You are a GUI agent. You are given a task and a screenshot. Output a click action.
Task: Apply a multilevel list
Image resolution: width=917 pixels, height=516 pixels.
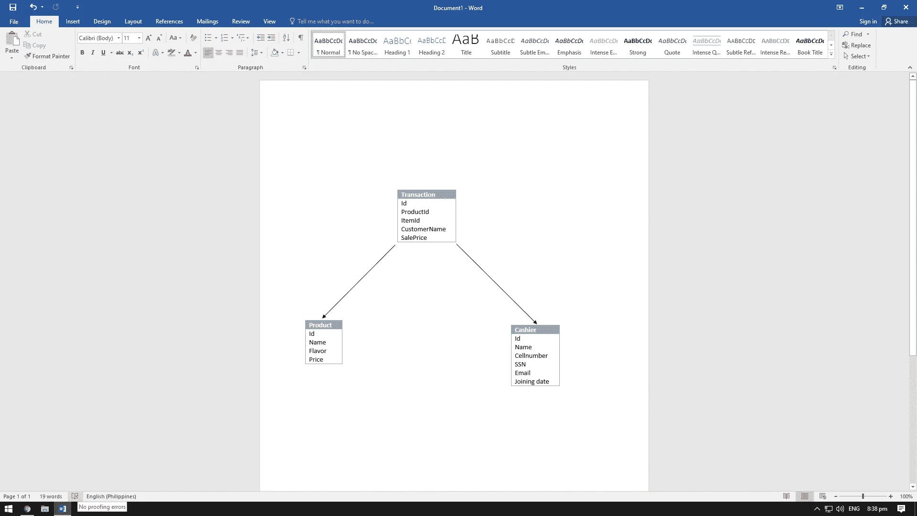(241, 38)
